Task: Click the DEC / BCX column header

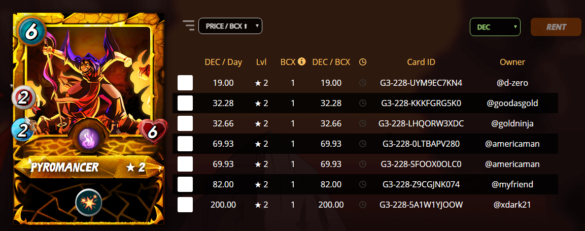Action: tap(331, 62)
